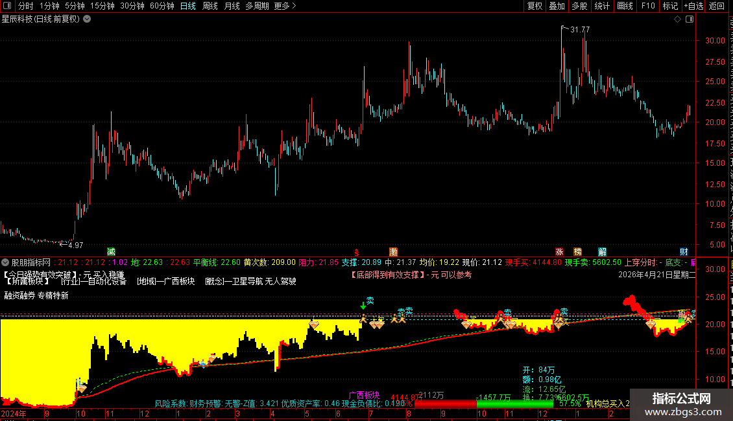This screenshot has height=421, width=733.
Task: Click the green 减 marker below chart
Action: point(112,252)
